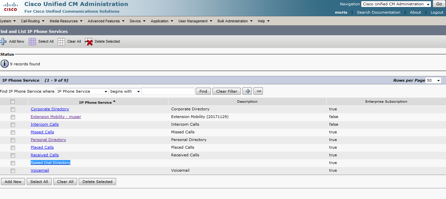The width and height of the screenshot is (446, 199).
Task: Open the Extension Mobility - muser link
Action: [56, 117]
